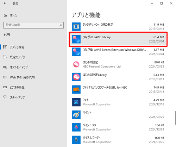Click the アプリと機能 list icon

[5, 47]
